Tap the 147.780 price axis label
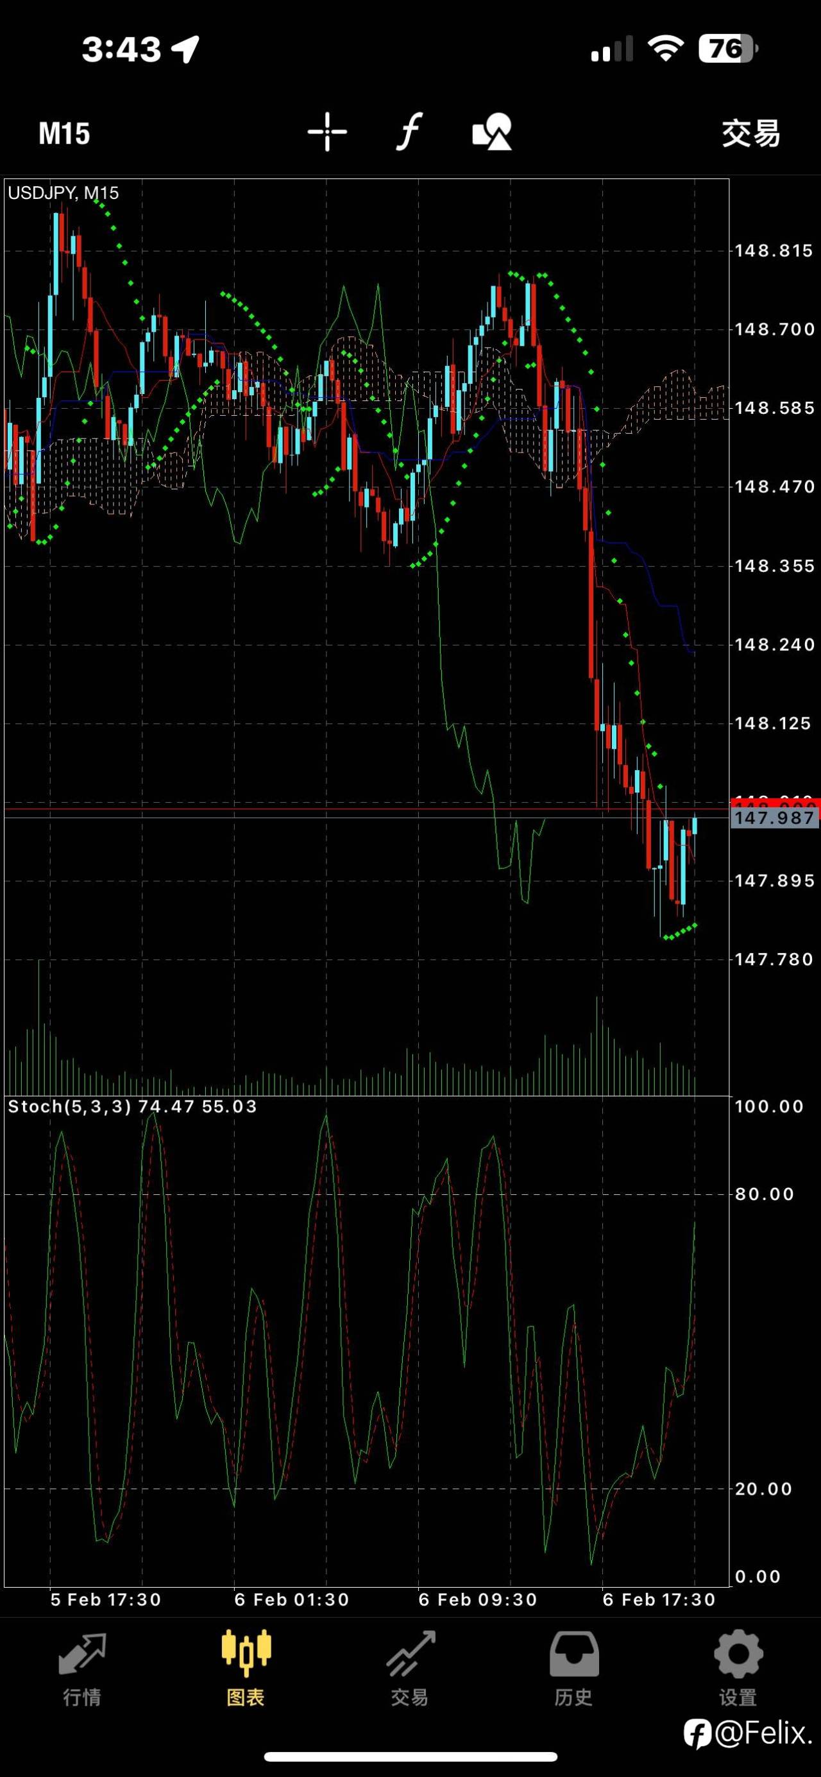The height and width of the screenshot is (1777, 821). pos(774,959)
